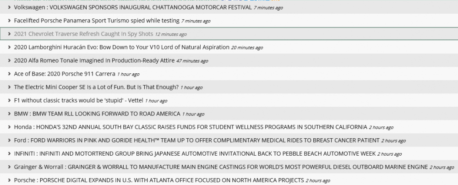The image size is (458, 185).
Task: Click the "47 minutes ago" timestamp
Action: pos(192,61)
